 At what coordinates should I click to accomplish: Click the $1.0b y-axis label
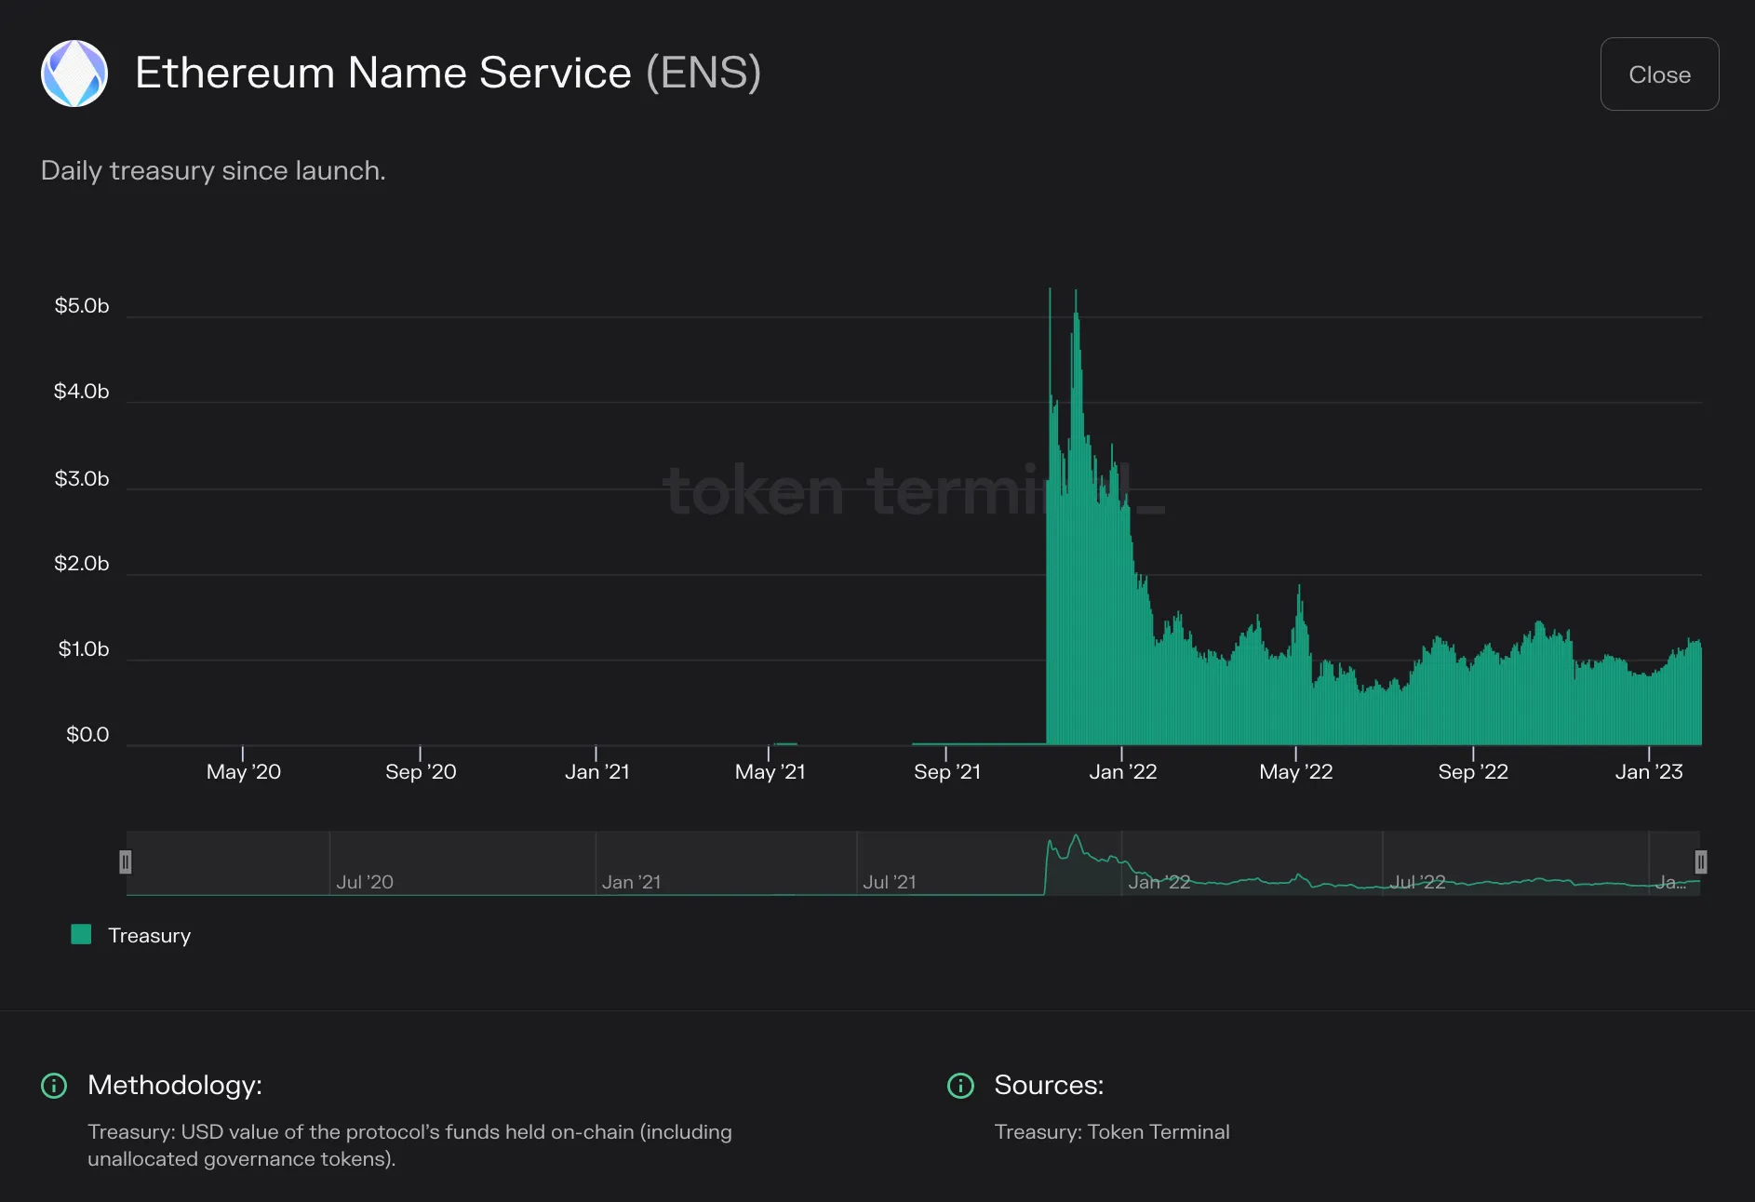click(x=84, y=649)
